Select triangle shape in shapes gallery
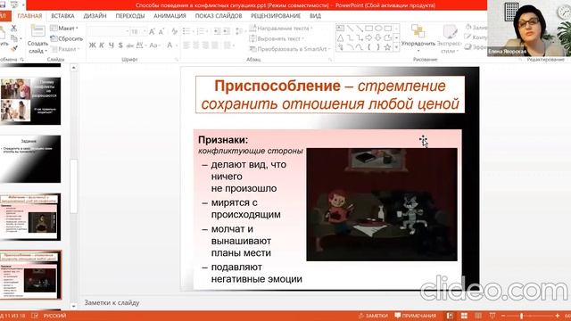Viewport: 571px width, 321px height. [340, 37]
